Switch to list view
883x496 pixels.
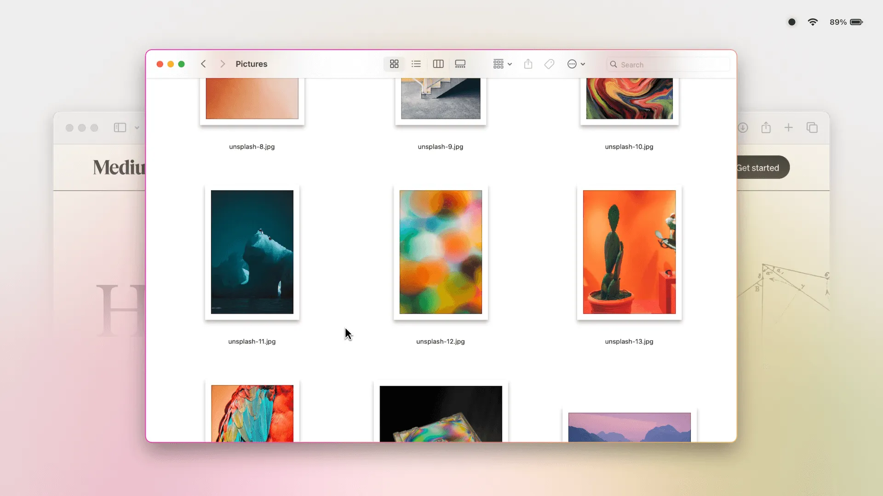pyautogui.click(x=416, y=64)
